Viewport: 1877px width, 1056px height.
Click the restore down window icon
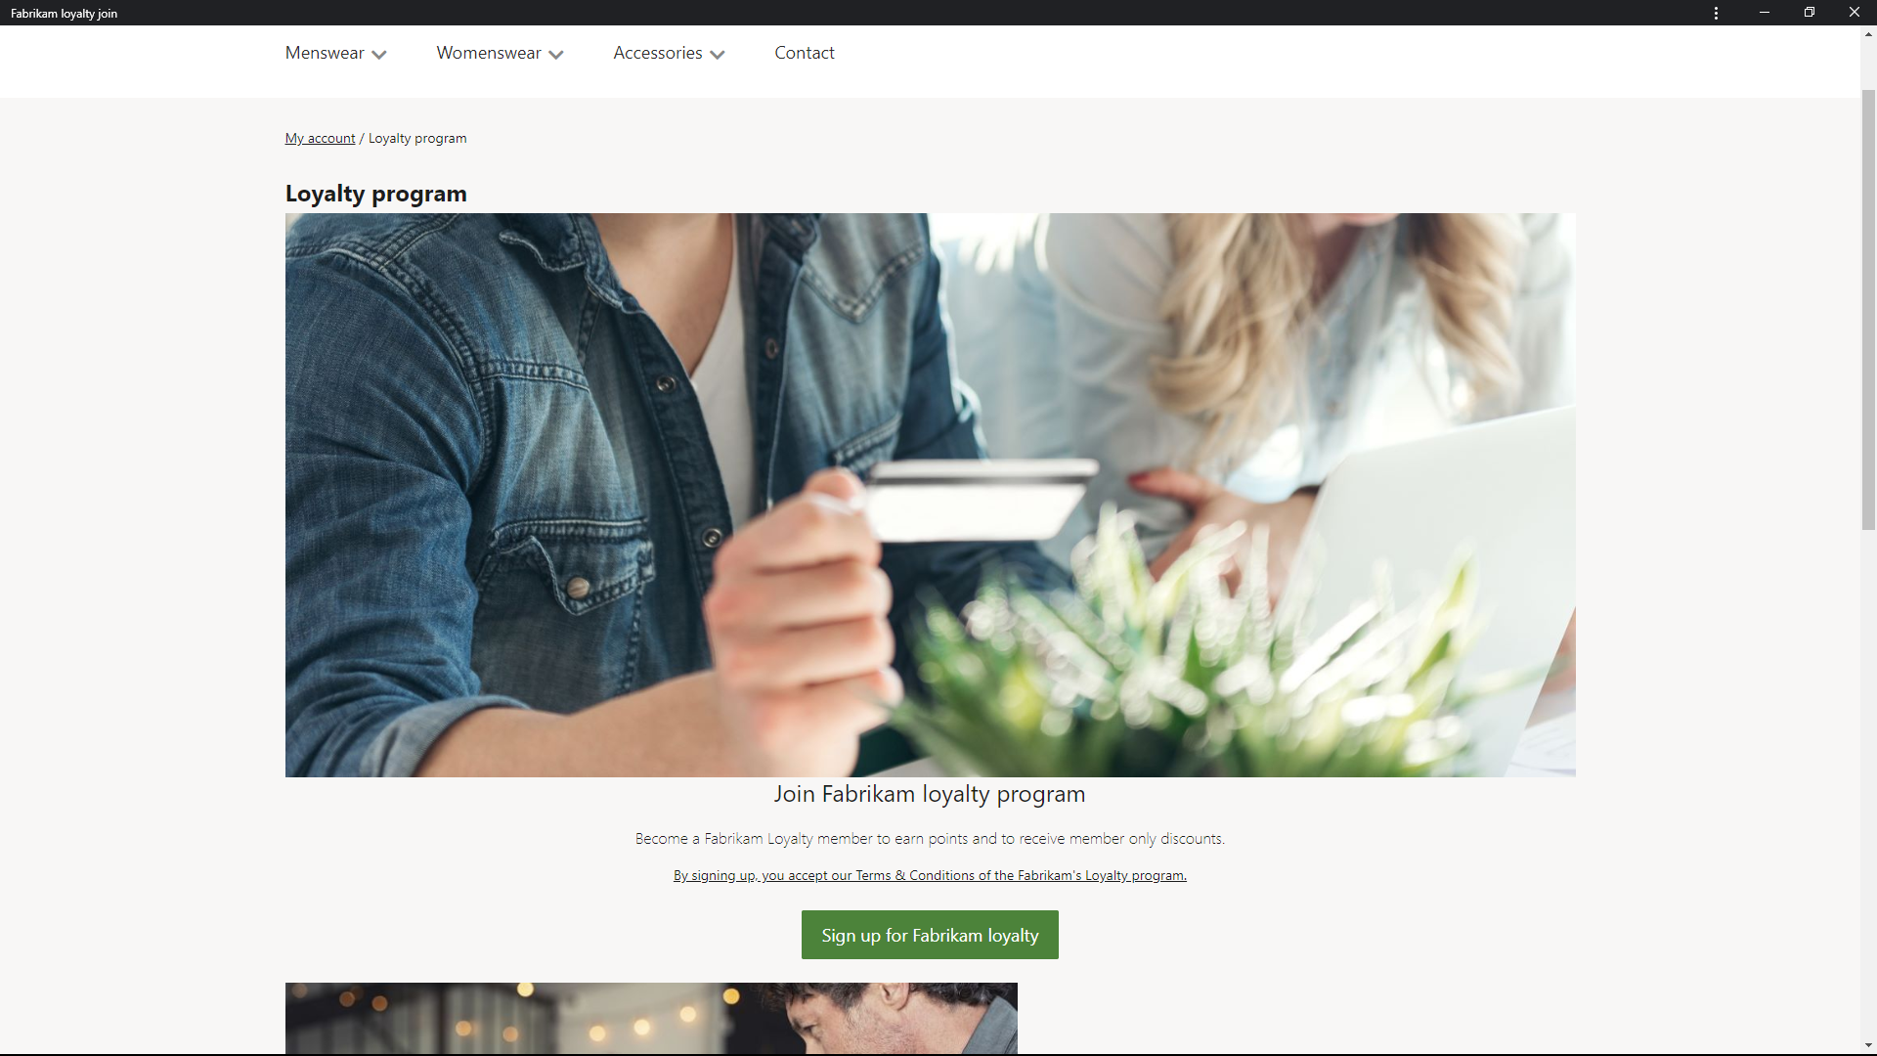coord(1810,13)
